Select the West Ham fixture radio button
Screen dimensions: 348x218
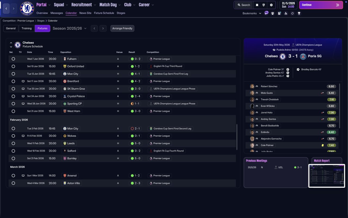[13, 111]
